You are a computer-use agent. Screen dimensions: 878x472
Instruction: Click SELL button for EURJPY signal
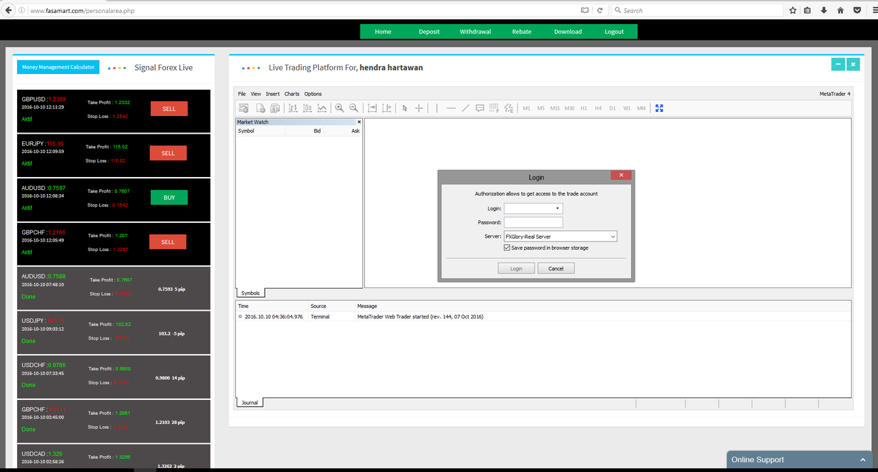(168, 153)
